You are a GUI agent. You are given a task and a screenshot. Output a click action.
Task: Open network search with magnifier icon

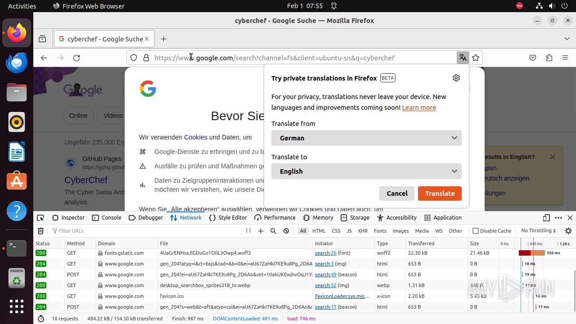coord(273,231)
